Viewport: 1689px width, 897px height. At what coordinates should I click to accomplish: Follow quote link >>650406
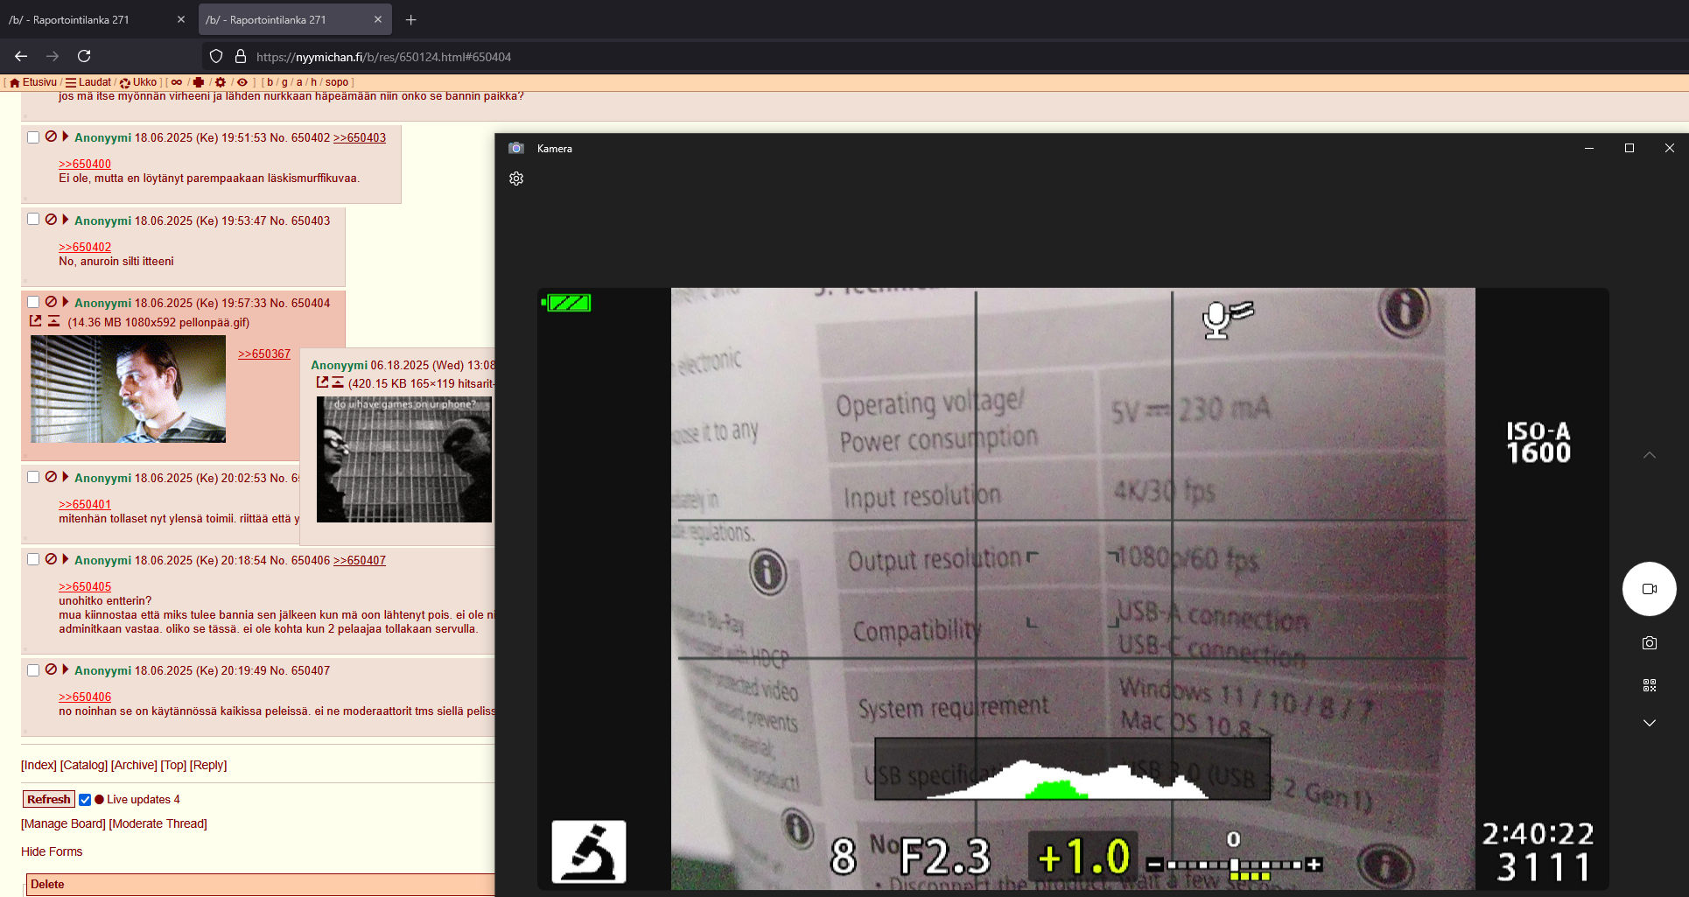pyautogui.click(x=85, y=697)
